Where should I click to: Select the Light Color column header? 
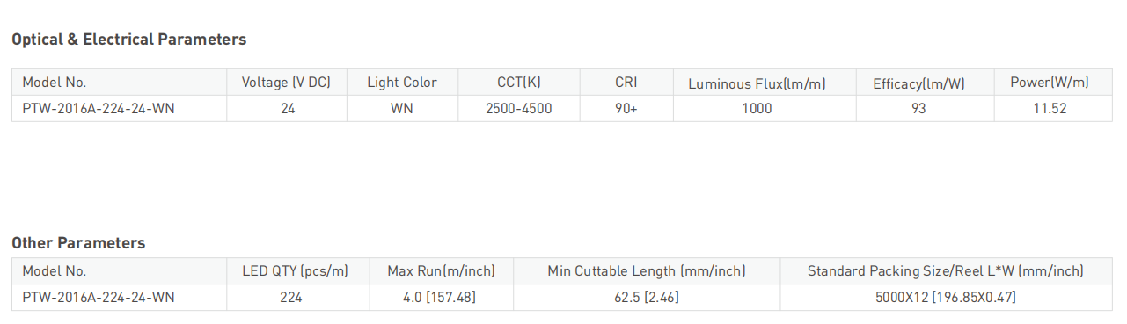tap(402, 83)
